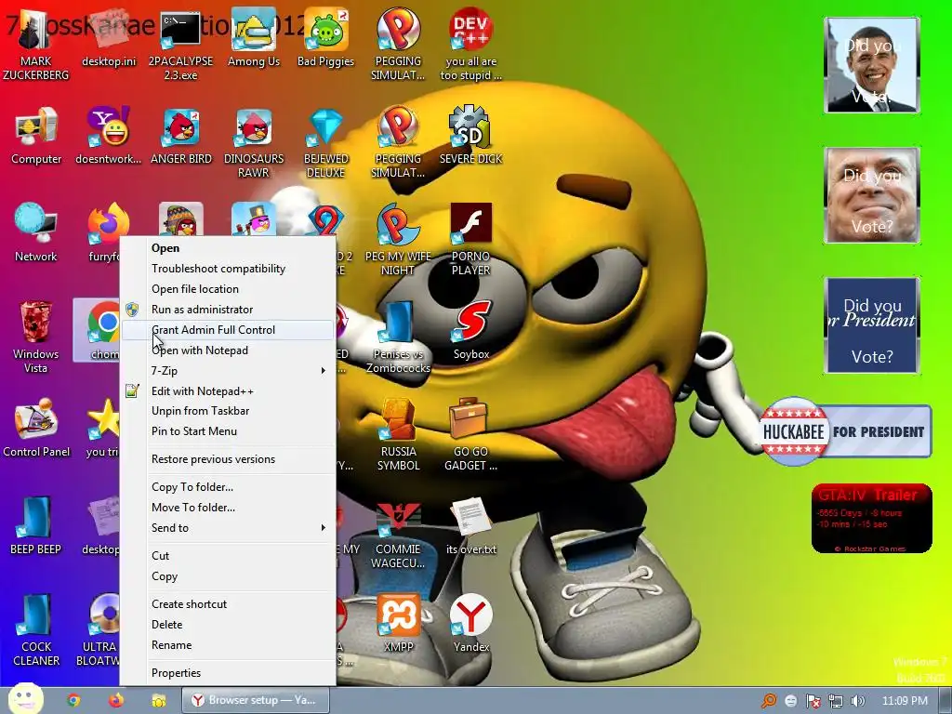Select the Network desktop icon
This screenshot has width=952, height=714.
coord(36,232)
